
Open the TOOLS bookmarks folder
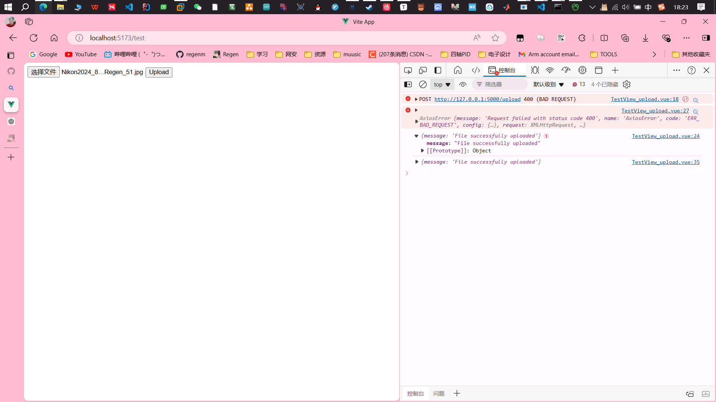click(x=604, y=54)
